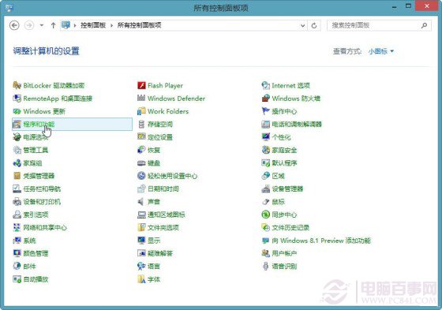442x310 pixels.
Task: Click the 设备管理器 link
Action: [x=287, y=189]
